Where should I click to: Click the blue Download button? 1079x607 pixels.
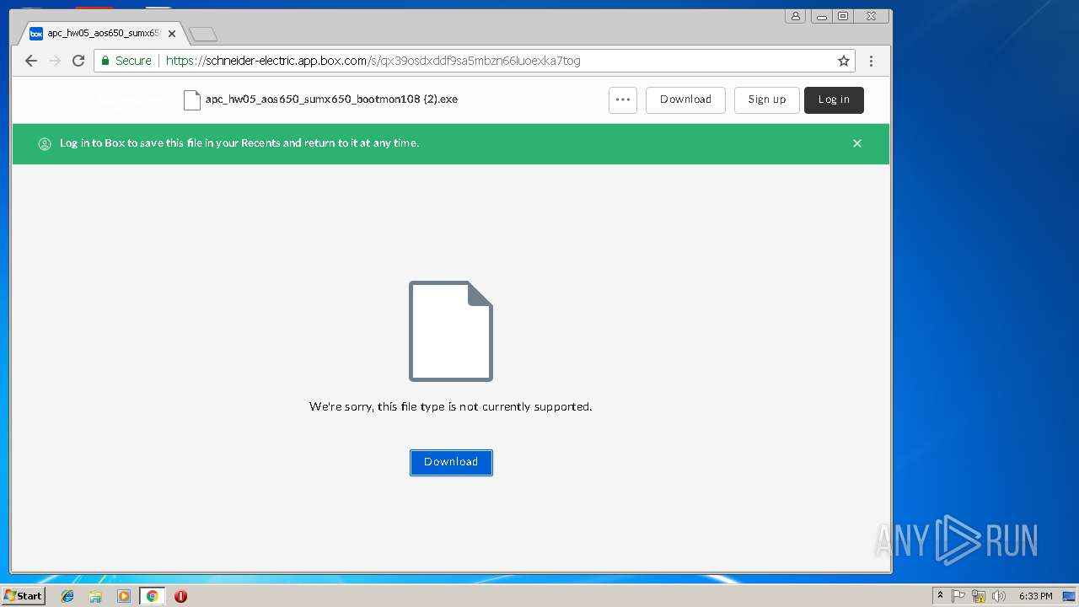point(451,462)
